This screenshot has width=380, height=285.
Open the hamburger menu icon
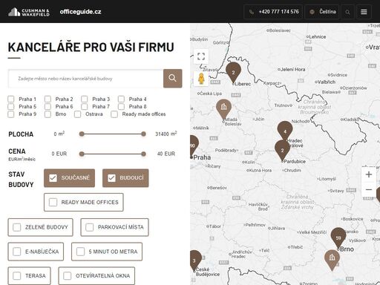[364, 12]
